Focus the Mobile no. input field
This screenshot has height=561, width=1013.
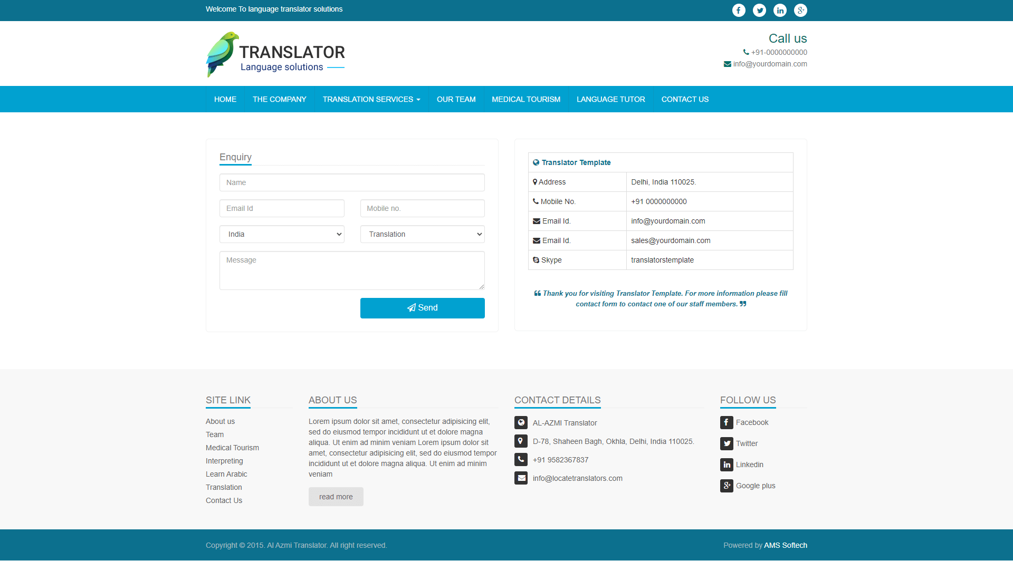point(423,208)
